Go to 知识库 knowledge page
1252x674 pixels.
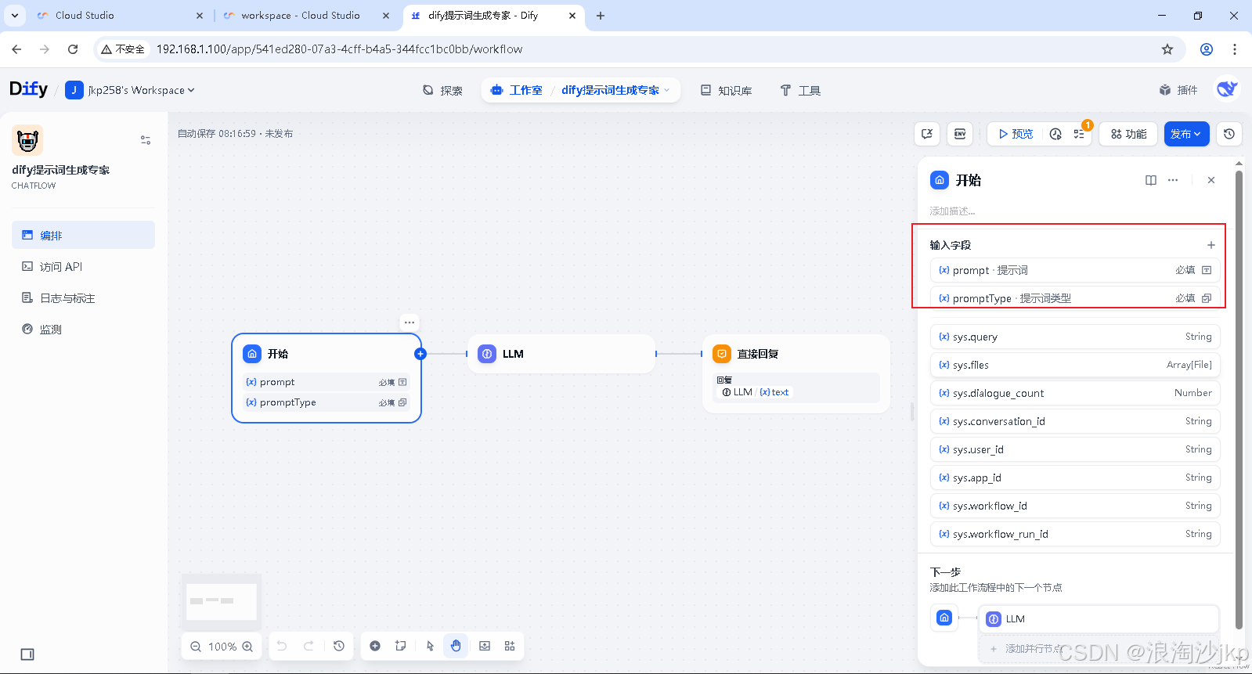(726, 90)
